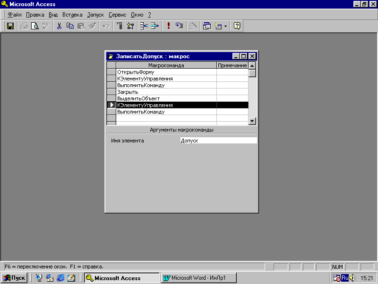Cut the selection with the scissors icon
The height and width of the screenshot is (284, 378).
(x=59, y=26)
